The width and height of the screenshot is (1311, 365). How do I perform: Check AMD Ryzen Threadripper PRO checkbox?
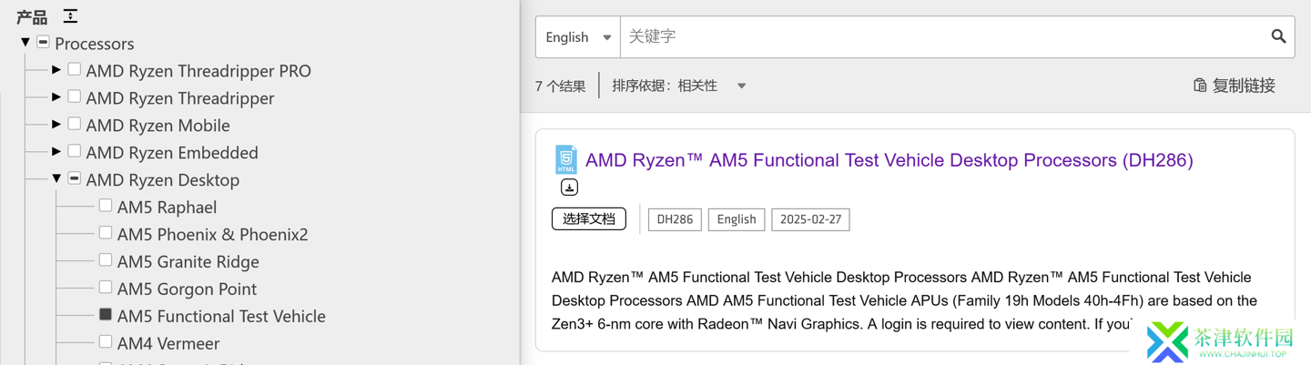tap(75, 69)
